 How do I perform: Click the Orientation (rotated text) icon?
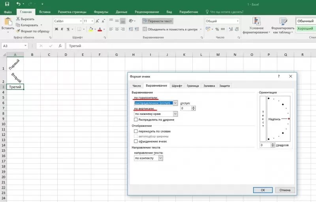131,21
